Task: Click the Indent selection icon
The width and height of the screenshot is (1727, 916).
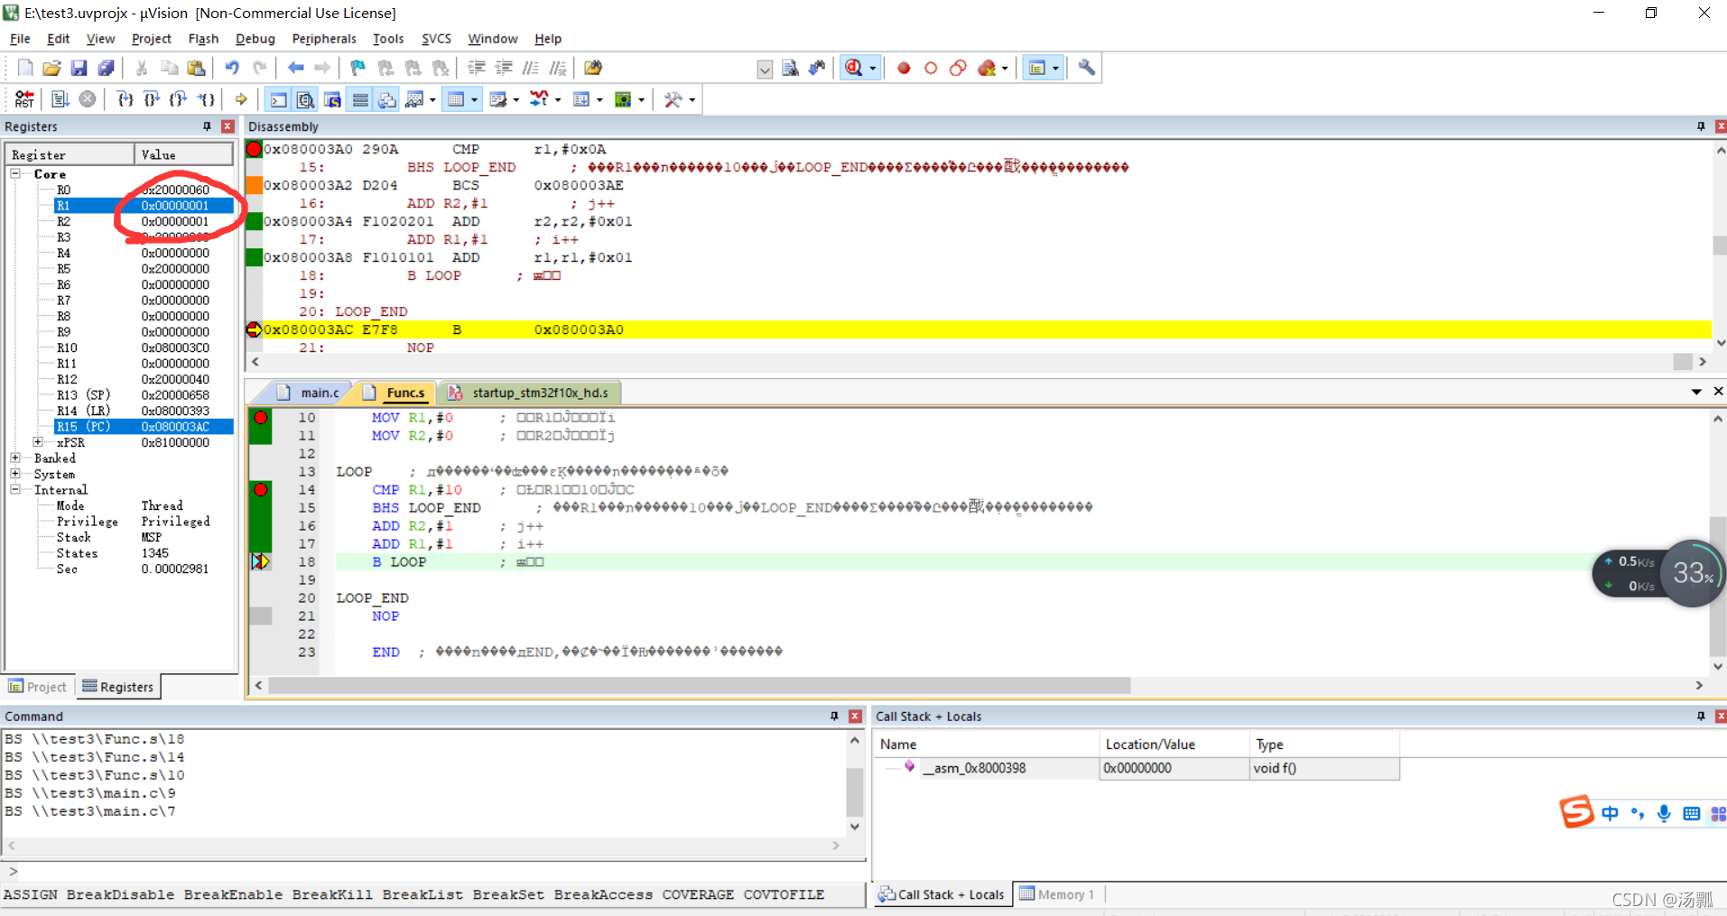Action: 477,68
